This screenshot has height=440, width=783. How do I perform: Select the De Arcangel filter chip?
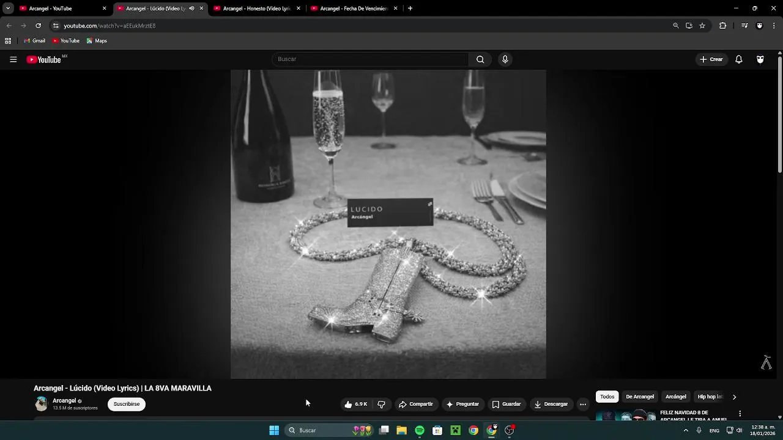tap(640, 397)
